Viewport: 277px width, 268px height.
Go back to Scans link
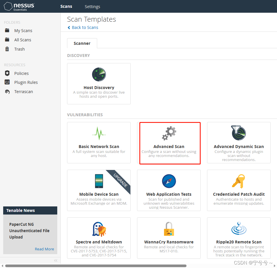pyautogui.click(x=85, y=27)
